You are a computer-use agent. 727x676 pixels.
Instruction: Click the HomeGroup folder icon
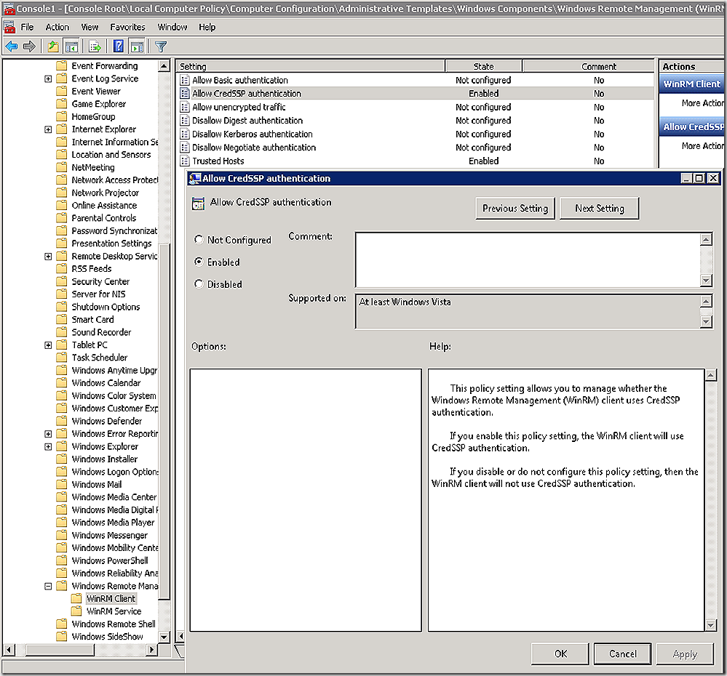point(62,117)
